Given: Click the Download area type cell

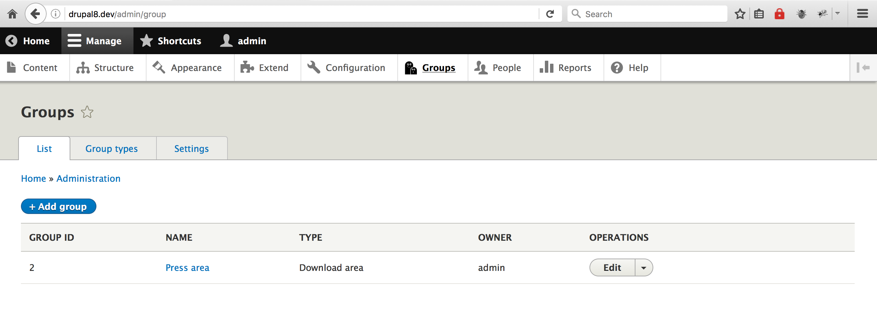Looking at the screenshot, I should pyautogui.click(x=331, y=267).
